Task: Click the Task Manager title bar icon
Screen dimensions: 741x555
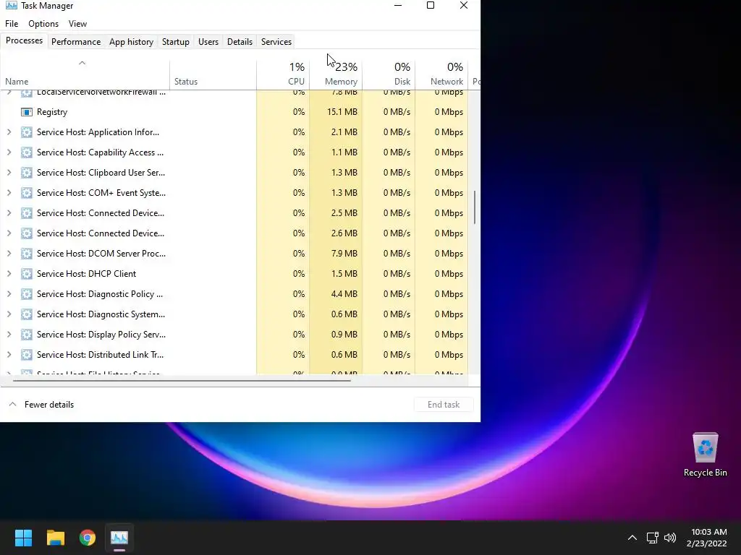Action: tap(12, 6)
